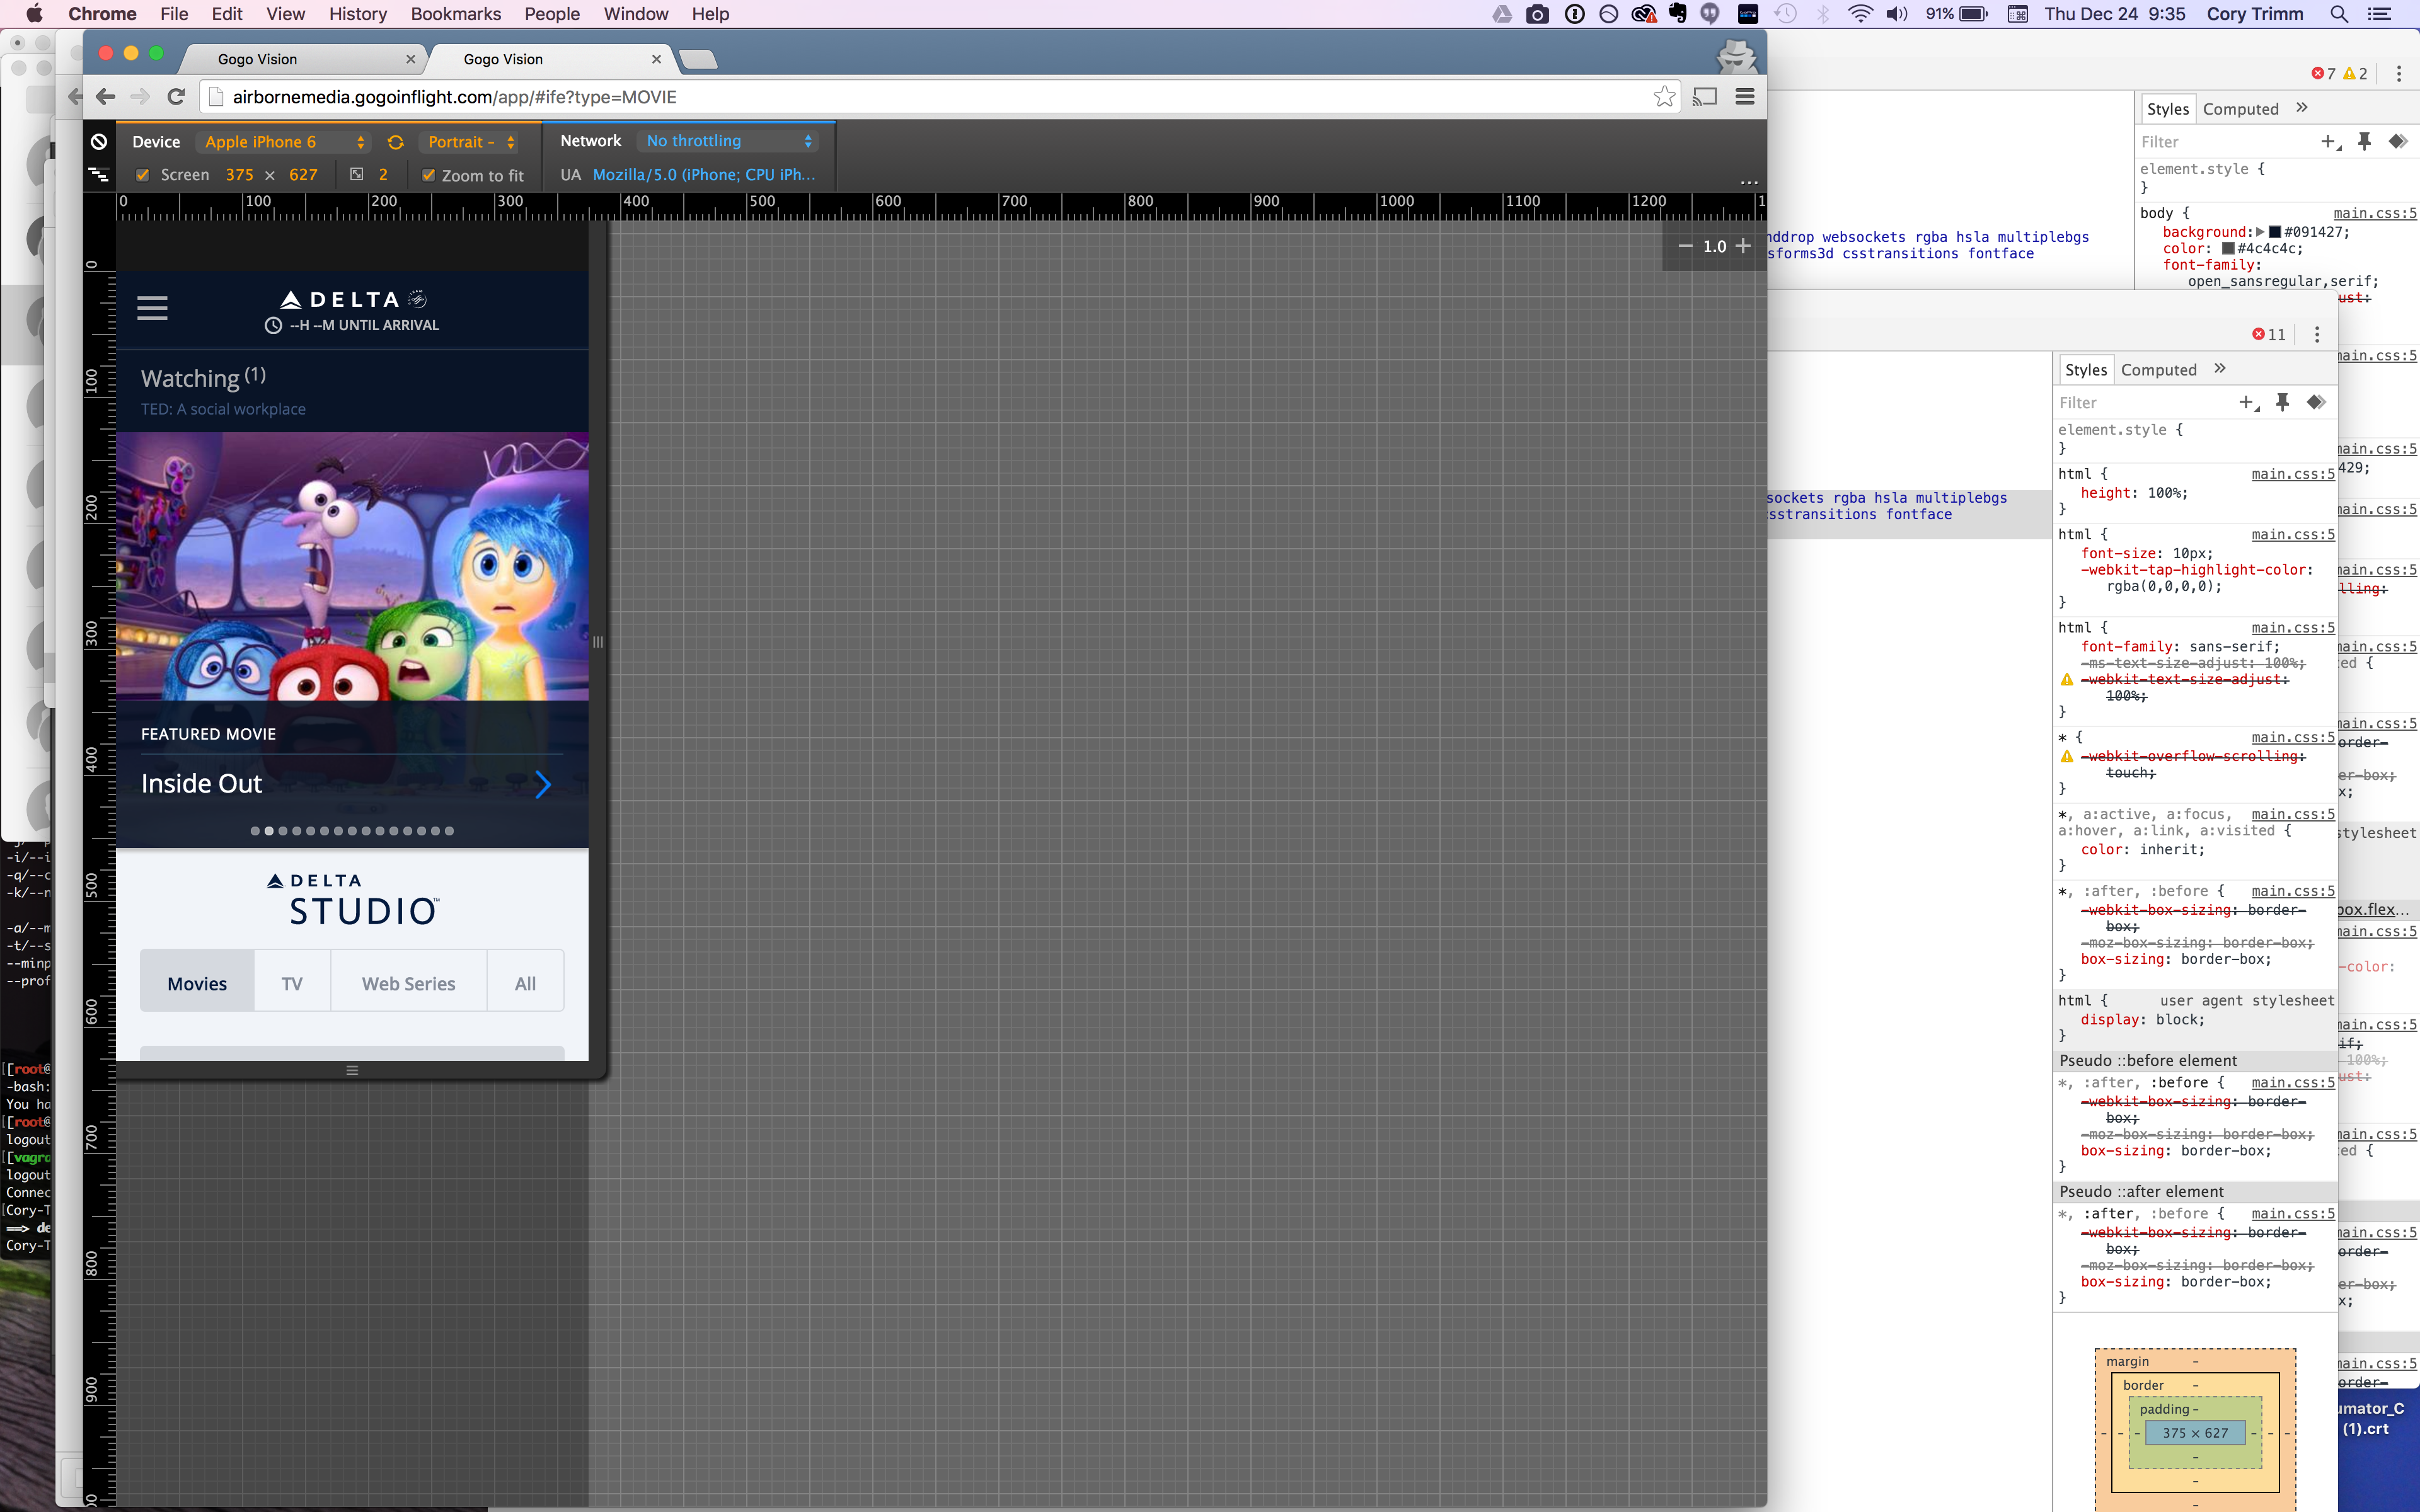2420x1512 pixels.
Task: Click the blue chevron next to Inside Out
Action: click(x=543, y=784)
